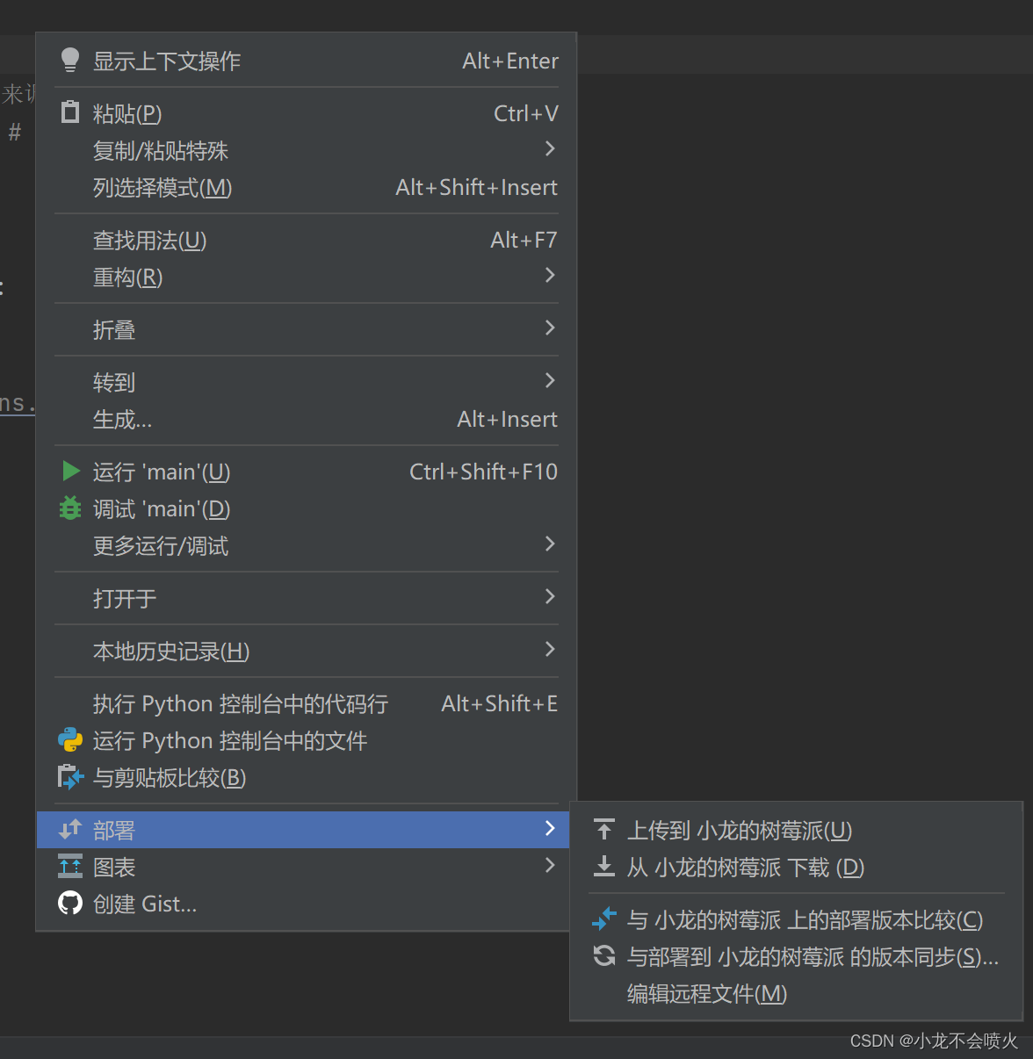
Task: Click the Python logo icon
Action: (70, 740)
